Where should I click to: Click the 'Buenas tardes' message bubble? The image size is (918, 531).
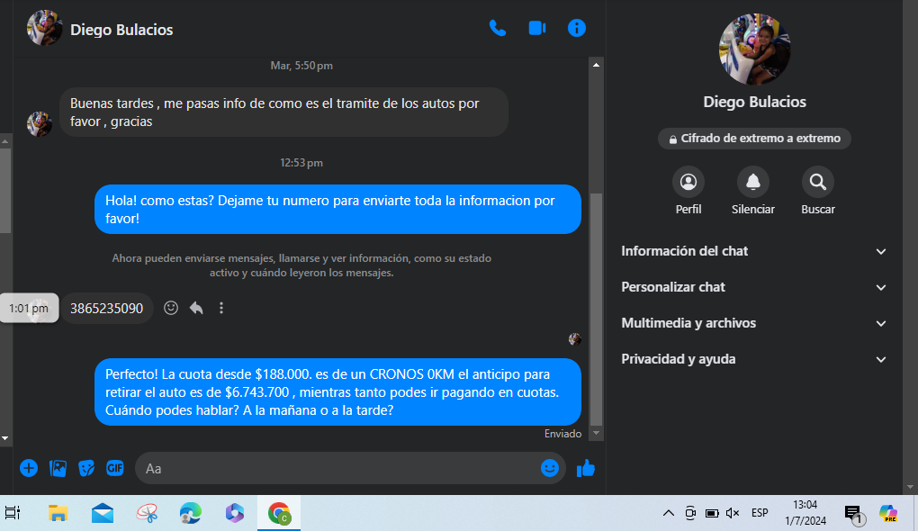tap(283, 112)
